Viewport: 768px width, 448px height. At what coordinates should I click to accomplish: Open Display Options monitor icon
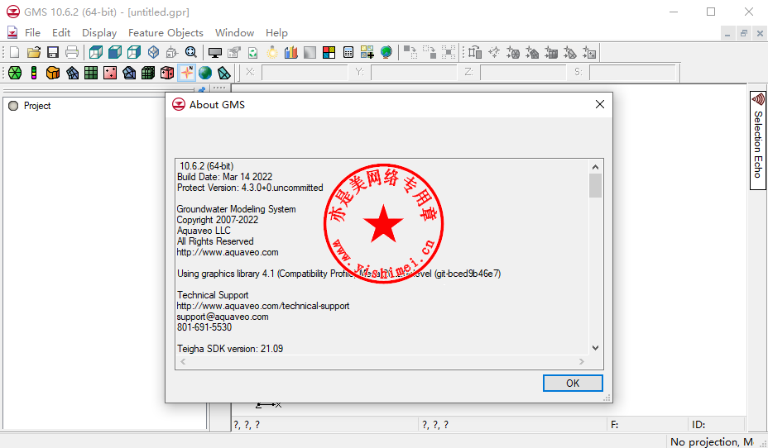pos(215,52)
